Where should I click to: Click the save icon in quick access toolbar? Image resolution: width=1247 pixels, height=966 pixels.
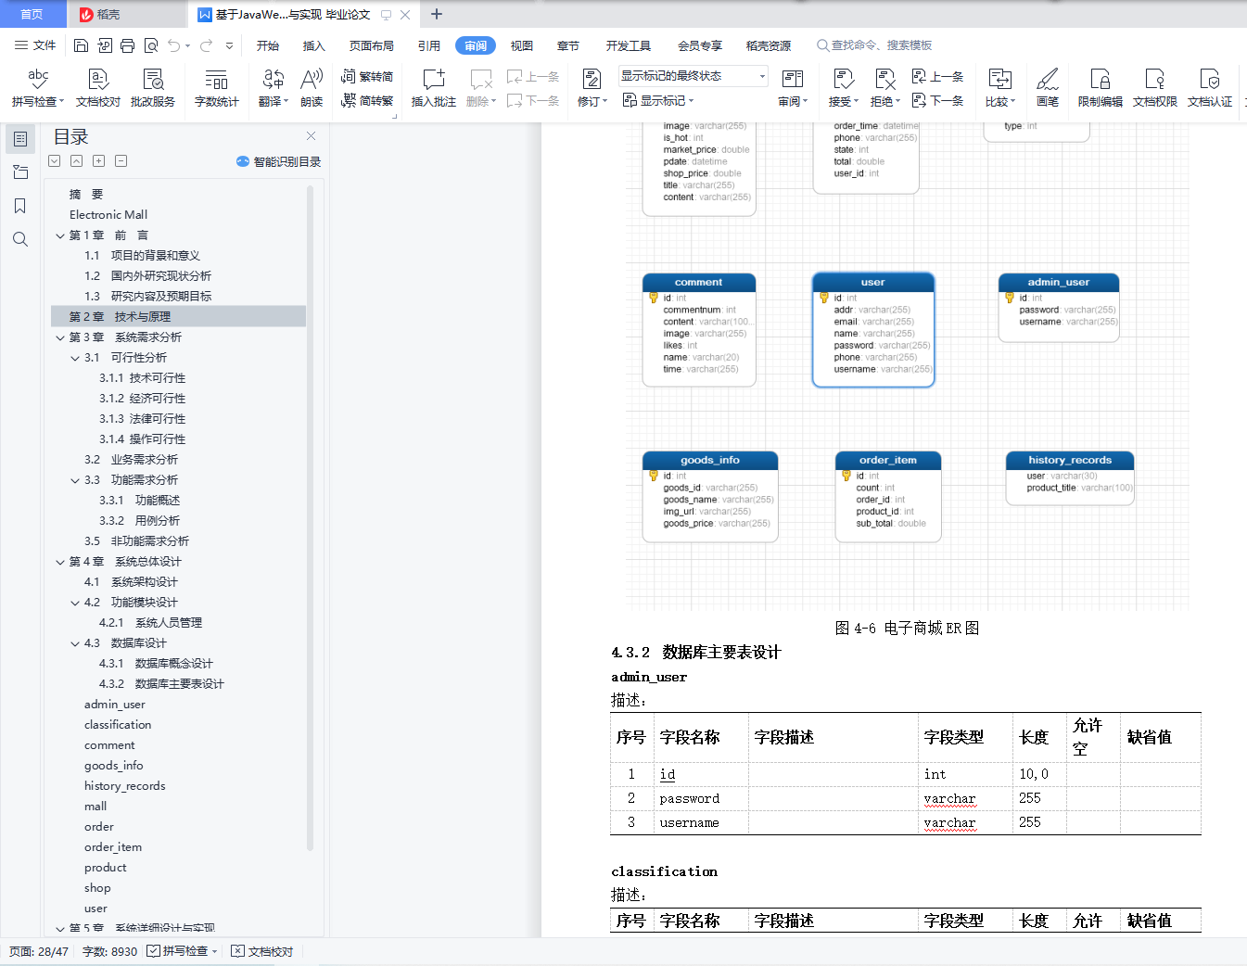tap(81, 45)
